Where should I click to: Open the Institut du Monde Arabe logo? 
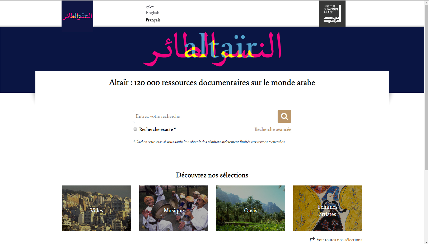pyautogui.click(x=332, y=14)
